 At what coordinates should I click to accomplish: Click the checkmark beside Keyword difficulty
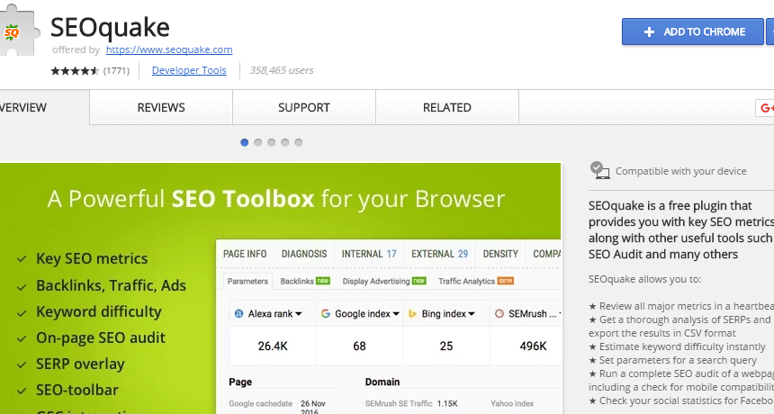click(22, 313)
